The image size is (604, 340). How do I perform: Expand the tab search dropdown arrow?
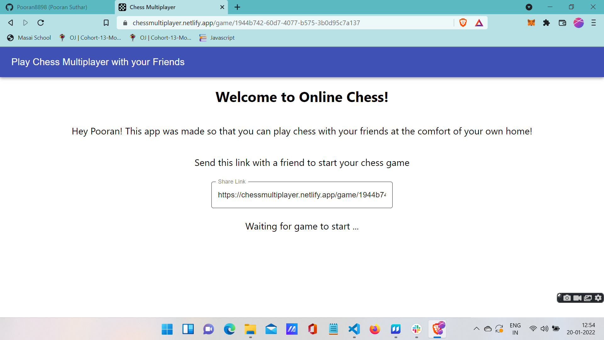pos(529,7)
